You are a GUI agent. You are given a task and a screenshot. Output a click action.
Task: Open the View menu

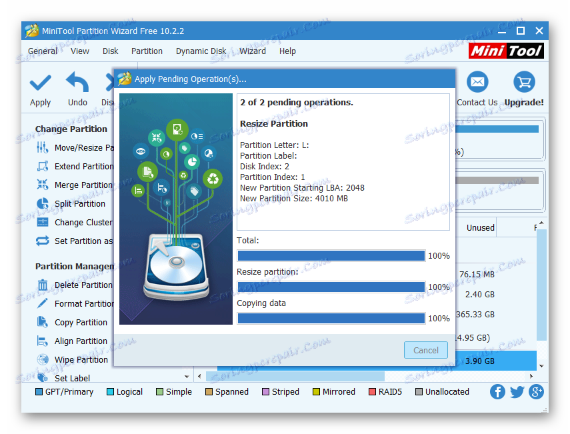point(79,51)
